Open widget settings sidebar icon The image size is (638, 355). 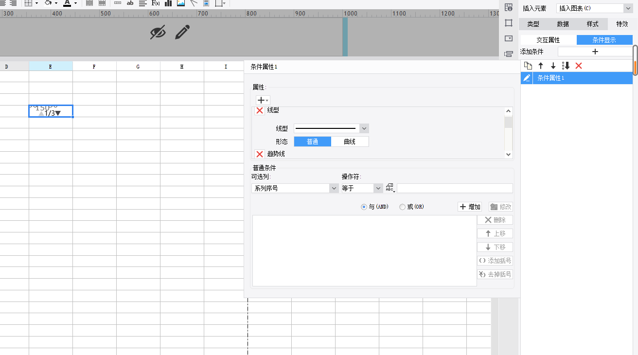click(x=509, y=38)
